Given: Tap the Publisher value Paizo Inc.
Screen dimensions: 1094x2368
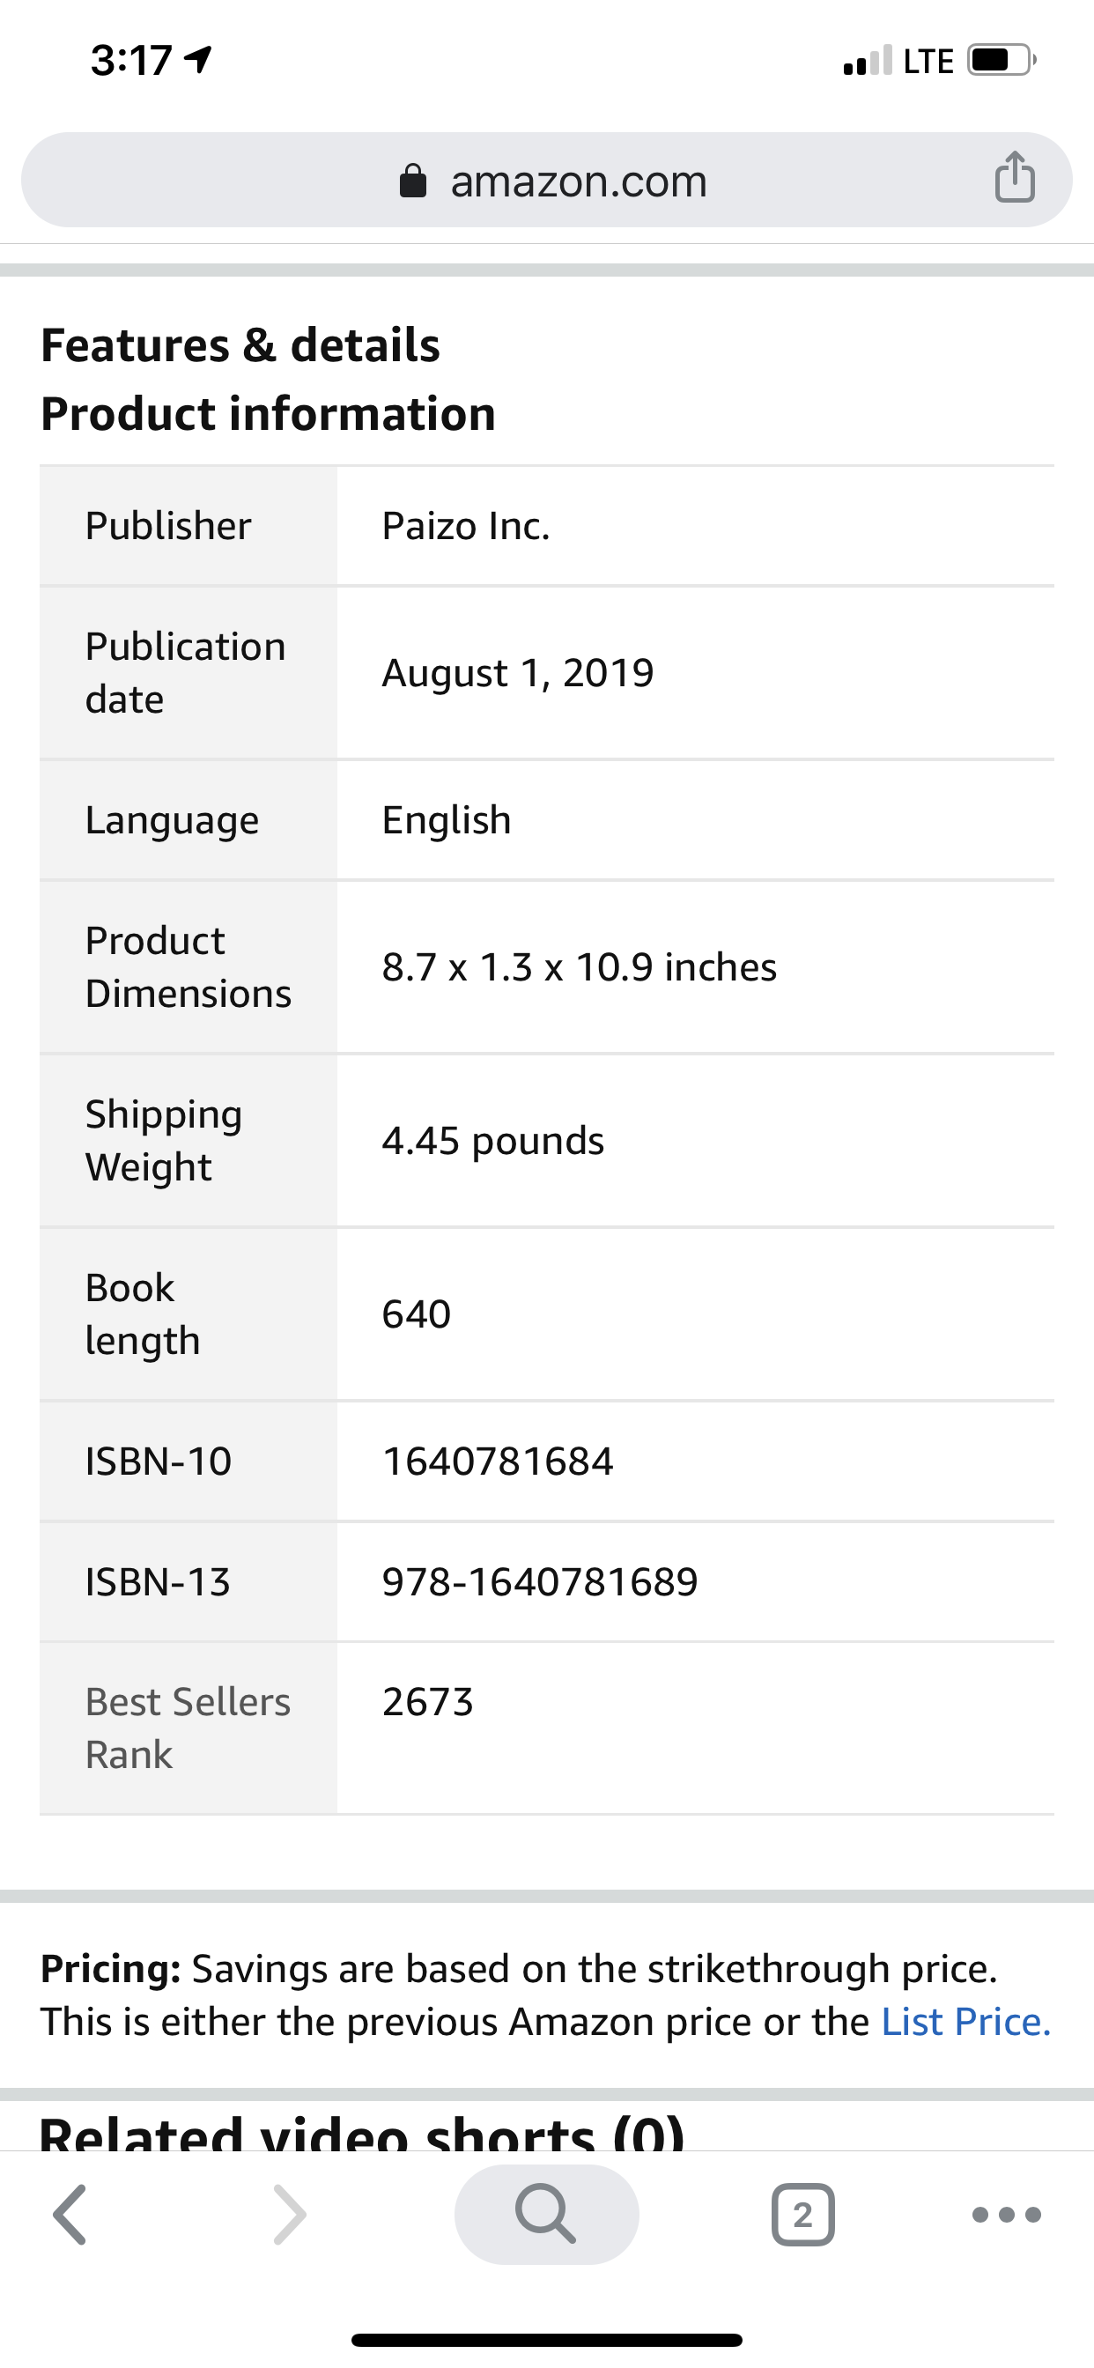Looking at the screenshot, I should tap(466, 526).
